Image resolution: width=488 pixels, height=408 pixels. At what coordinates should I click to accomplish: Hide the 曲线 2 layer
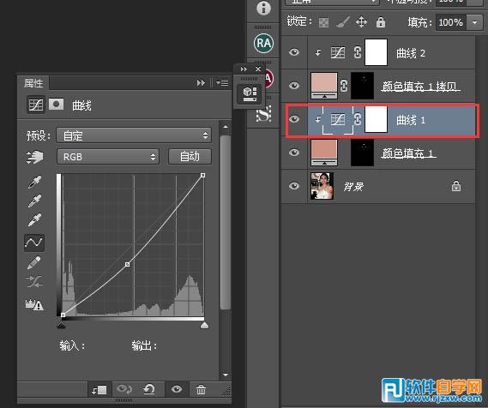(x=294, y=52)
